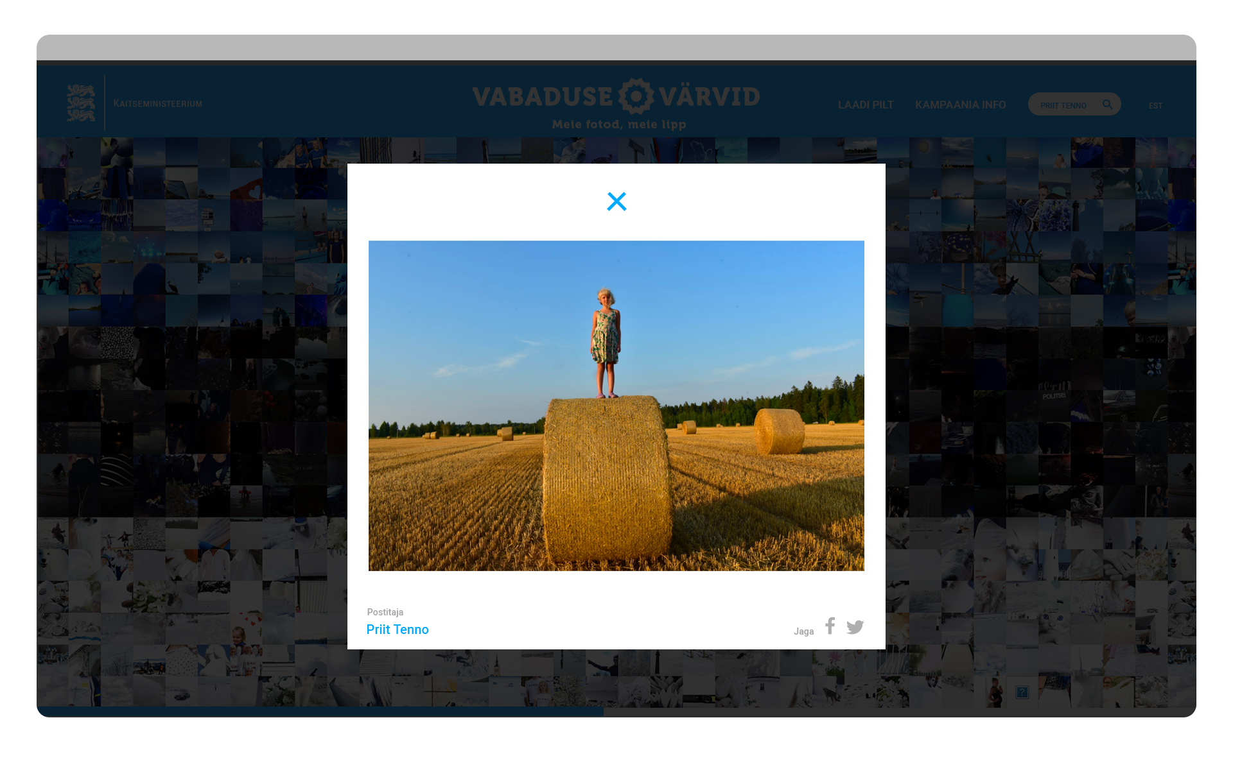Click the magnifying glass search icon

tap(1107, 104)
